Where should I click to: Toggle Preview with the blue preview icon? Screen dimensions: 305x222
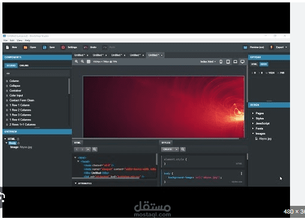pos(245,47)
